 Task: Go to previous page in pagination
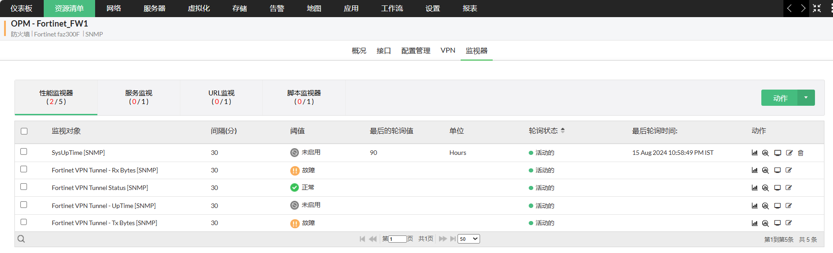pyautogui.click(x=373, y=239)
